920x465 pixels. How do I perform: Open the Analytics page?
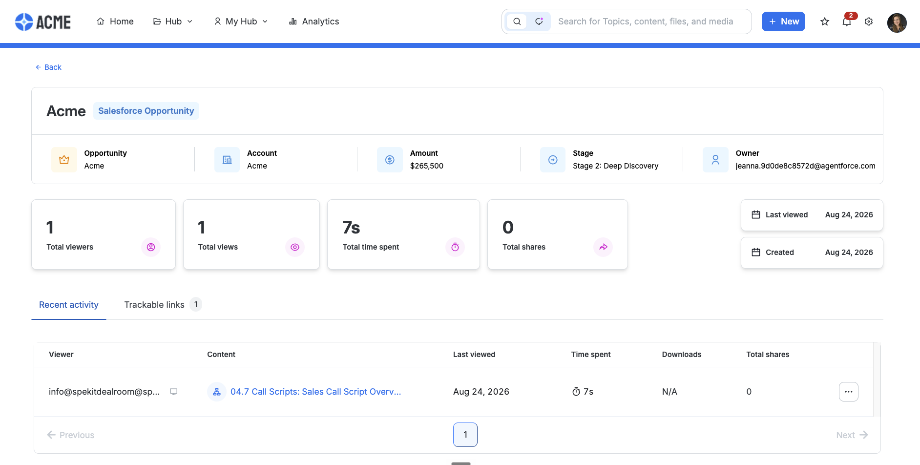[x=314, y=21]
